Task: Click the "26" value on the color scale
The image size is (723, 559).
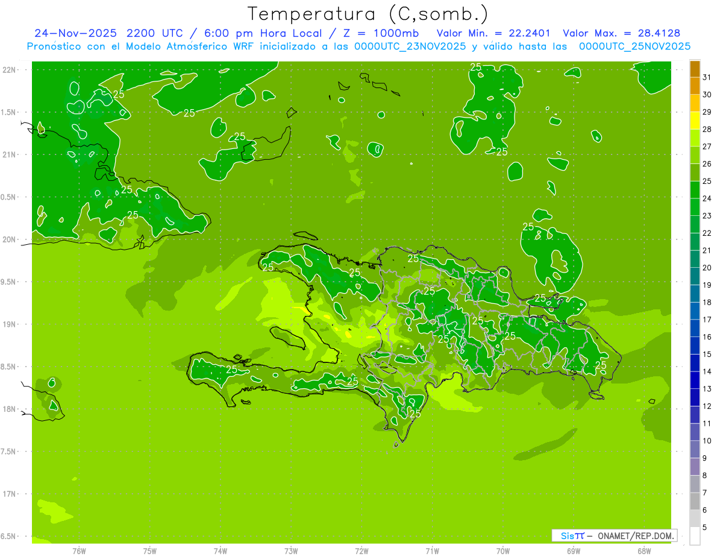Action: pos(707,163)
